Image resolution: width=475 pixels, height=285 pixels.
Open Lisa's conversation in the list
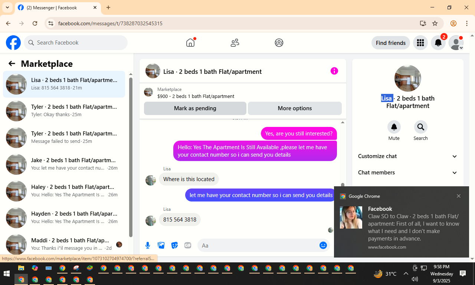[x=64, y=84]
